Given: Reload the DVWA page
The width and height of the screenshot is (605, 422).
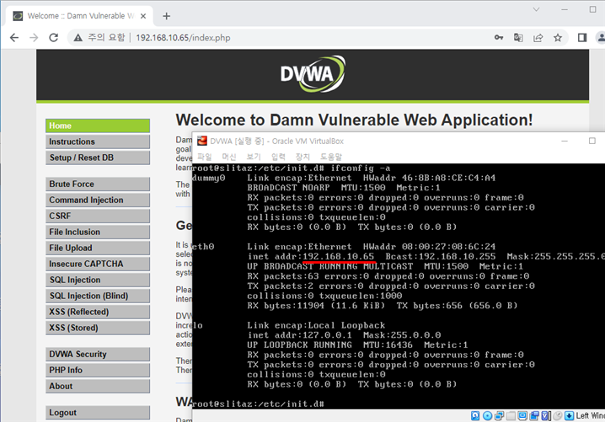Looking at the screenshot, I should (x=54, y=37).
